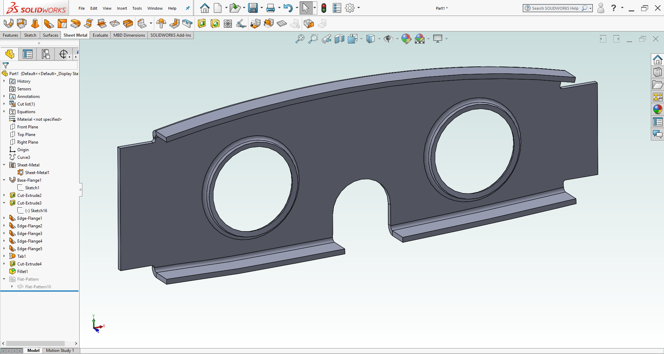The height and width of the screenshot is (354, 664).
Task: Open the Insert menu
Action: (x=122, y=8)
